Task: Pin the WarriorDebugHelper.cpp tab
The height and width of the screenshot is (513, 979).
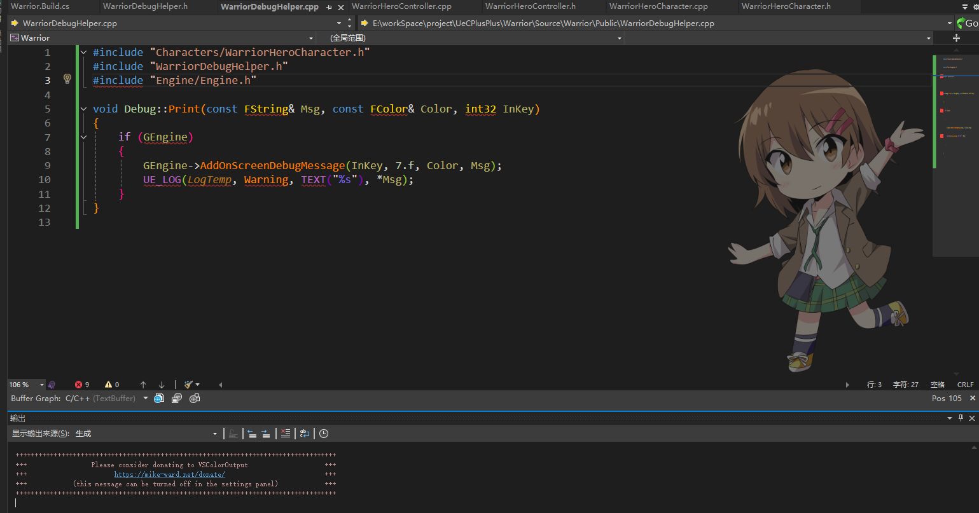Action: (x=329, y=7)
